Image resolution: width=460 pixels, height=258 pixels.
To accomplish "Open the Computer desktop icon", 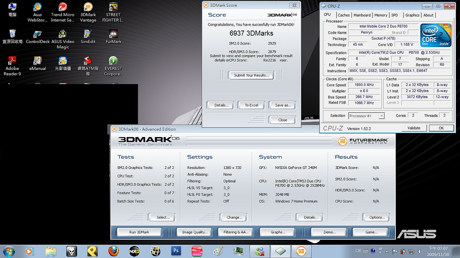I will pos(12,10).
